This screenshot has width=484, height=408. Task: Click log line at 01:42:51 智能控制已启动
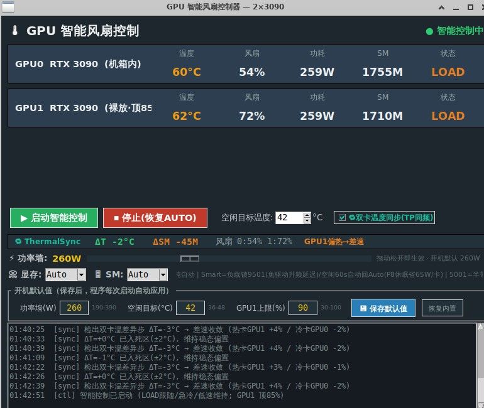pos(146,395)
